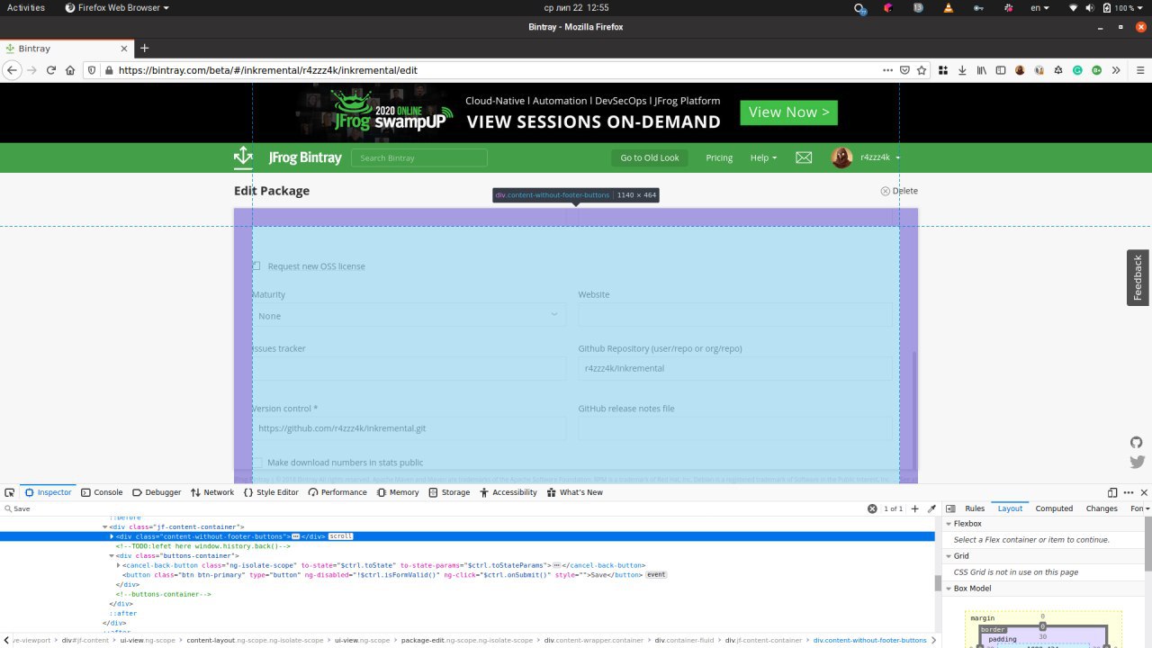Click the element picker icon in DevTools

click(x=10, y=492)
